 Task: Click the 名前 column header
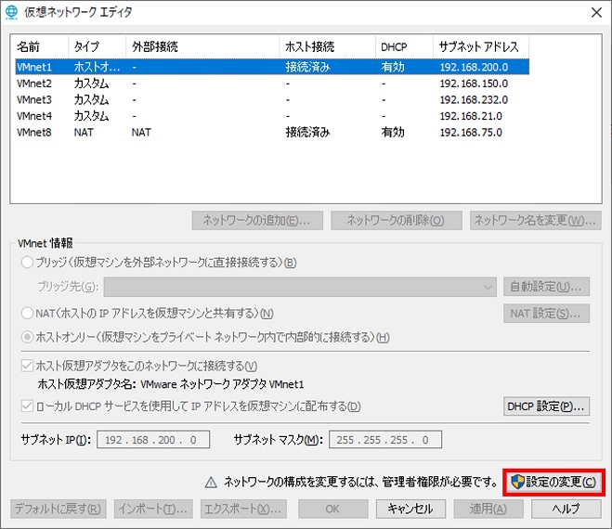(x=39, y=46)
